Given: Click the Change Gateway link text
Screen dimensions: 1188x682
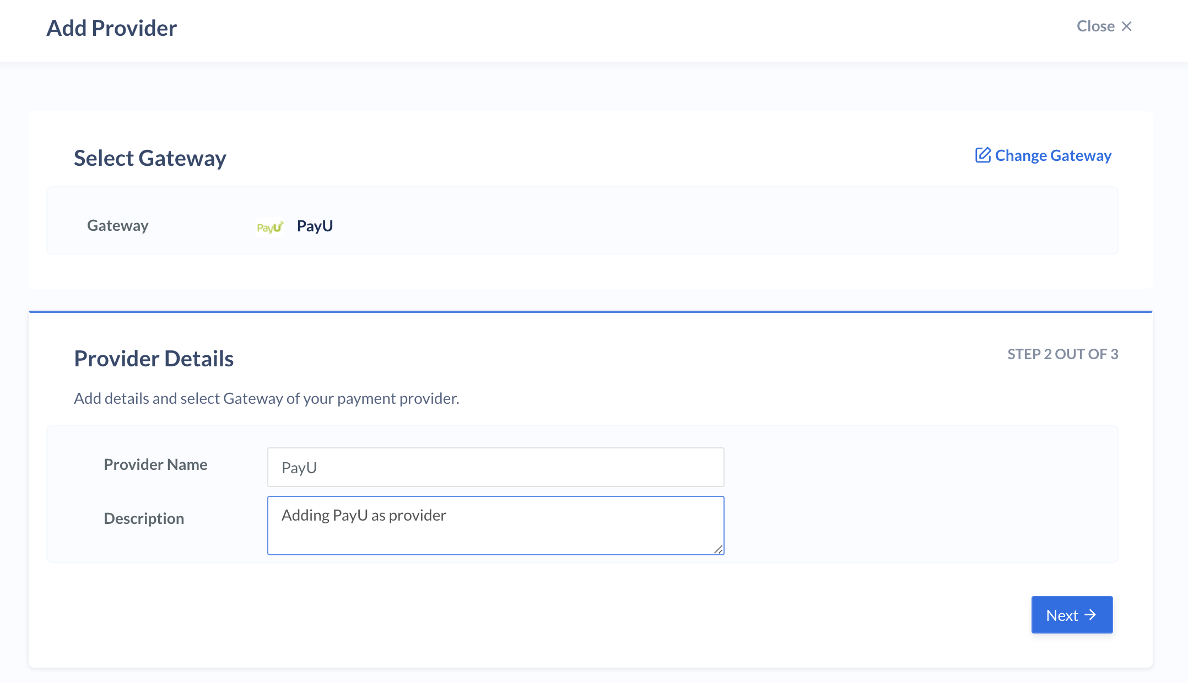Looking at the screenshot, I should point(1053,156).
